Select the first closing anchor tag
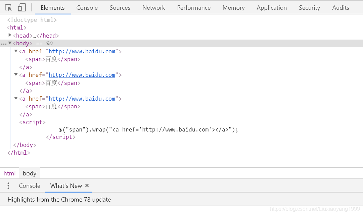This screenshot has height=215, width=363. (26, 67)
